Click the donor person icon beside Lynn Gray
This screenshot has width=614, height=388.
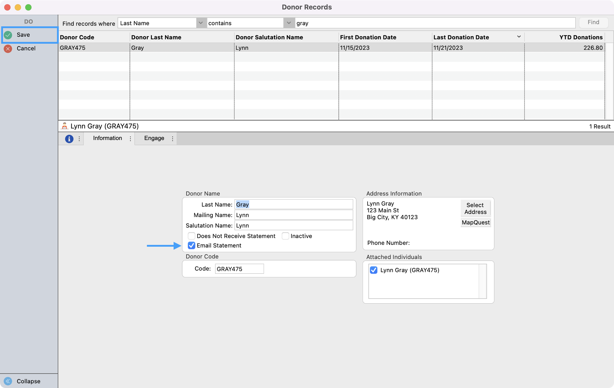click(x=64, y=126)
